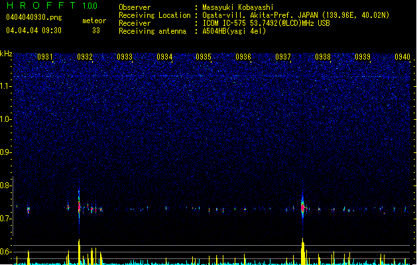Screen dimensions: 417x265
Task: Click the 0937 time marker
Action: coord(283,57)
